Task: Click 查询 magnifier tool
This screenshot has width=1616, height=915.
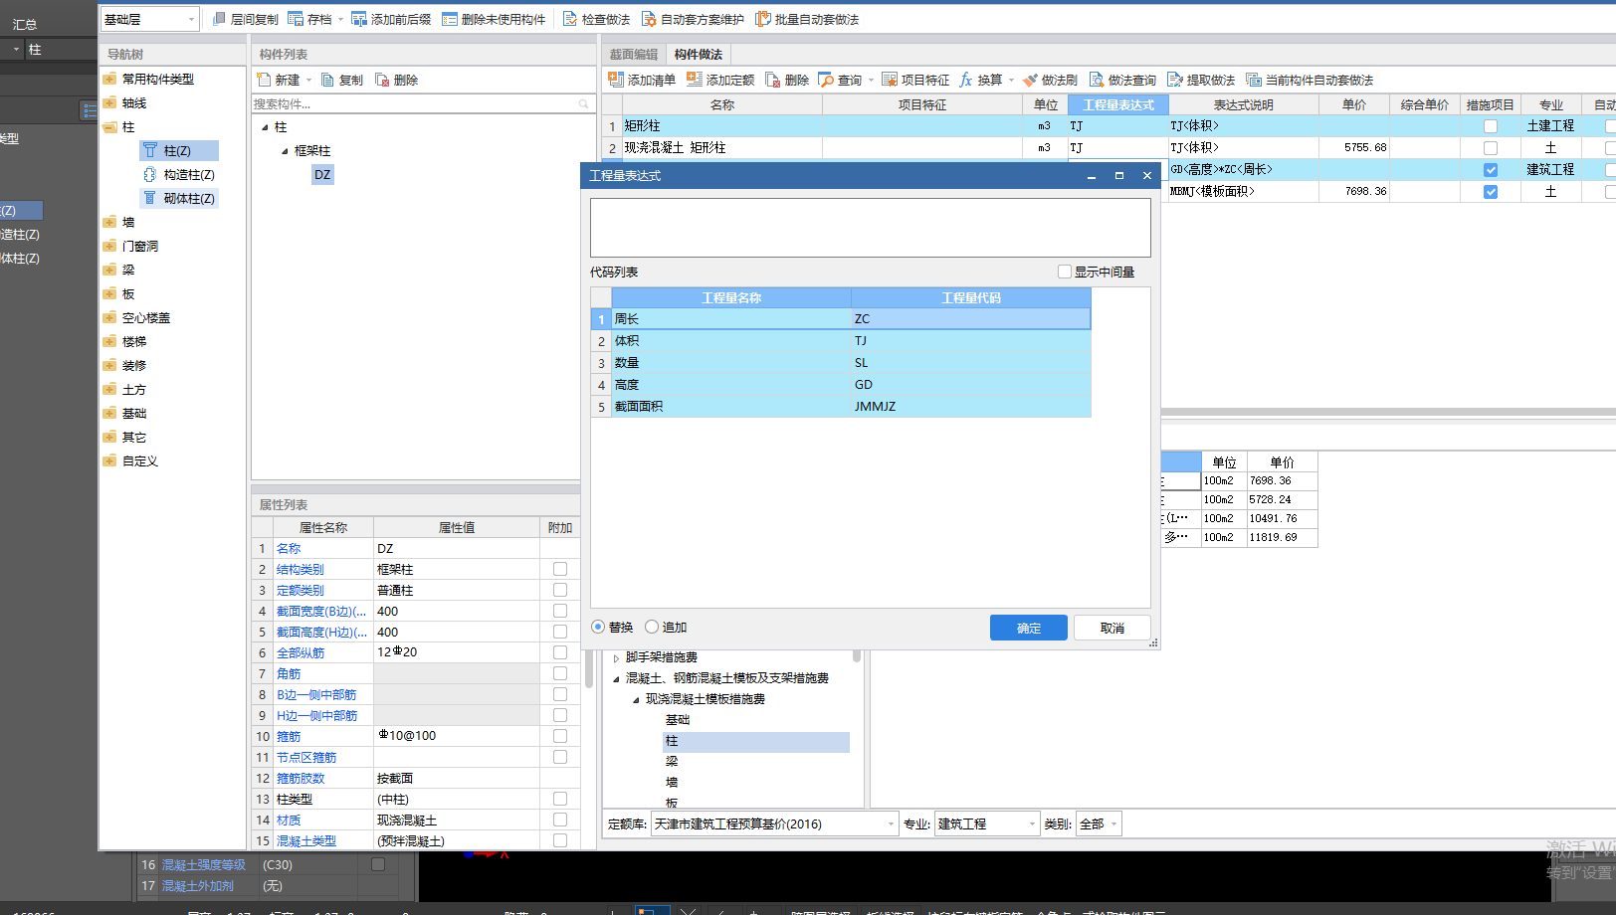Action: coord(840,80)
